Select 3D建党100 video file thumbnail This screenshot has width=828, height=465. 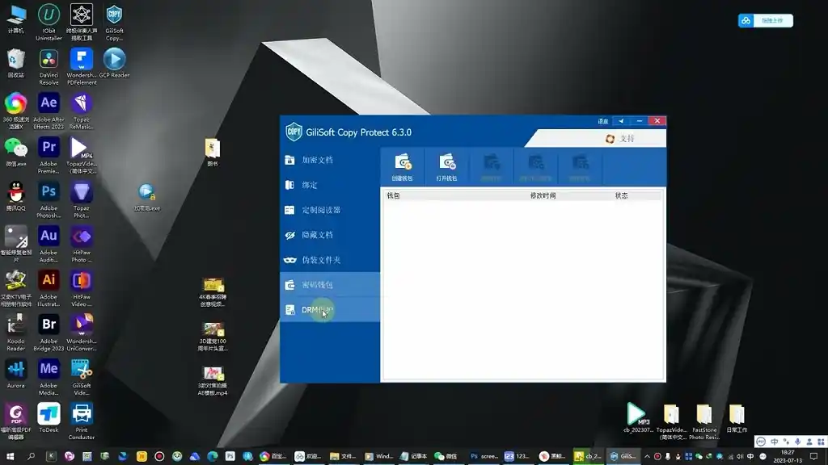(x=213, y=337)
